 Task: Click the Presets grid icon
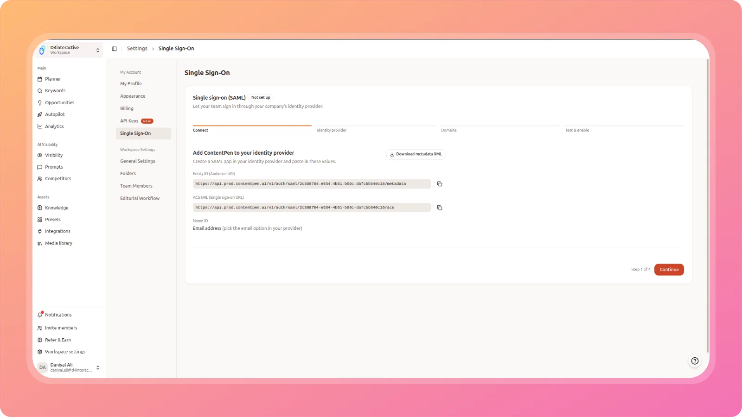[40, 220]
